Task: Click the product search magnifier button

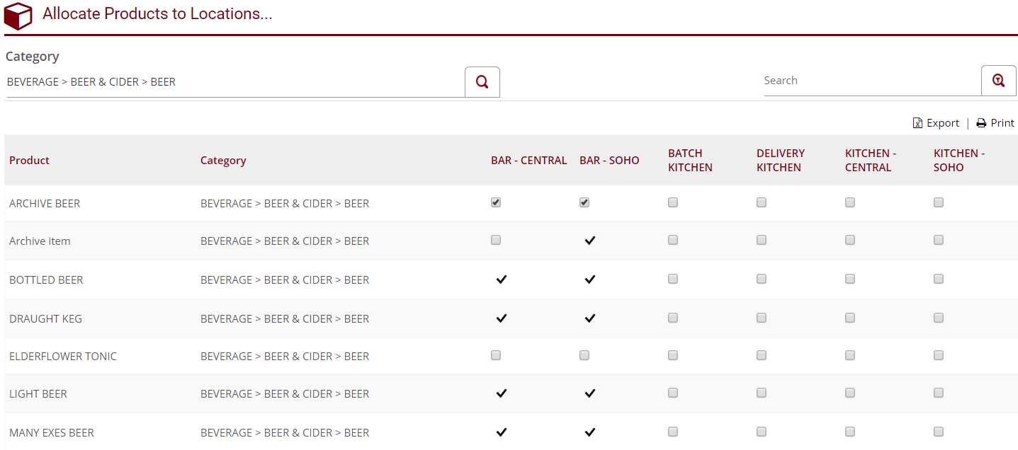Action: click(x=998, y=81)
